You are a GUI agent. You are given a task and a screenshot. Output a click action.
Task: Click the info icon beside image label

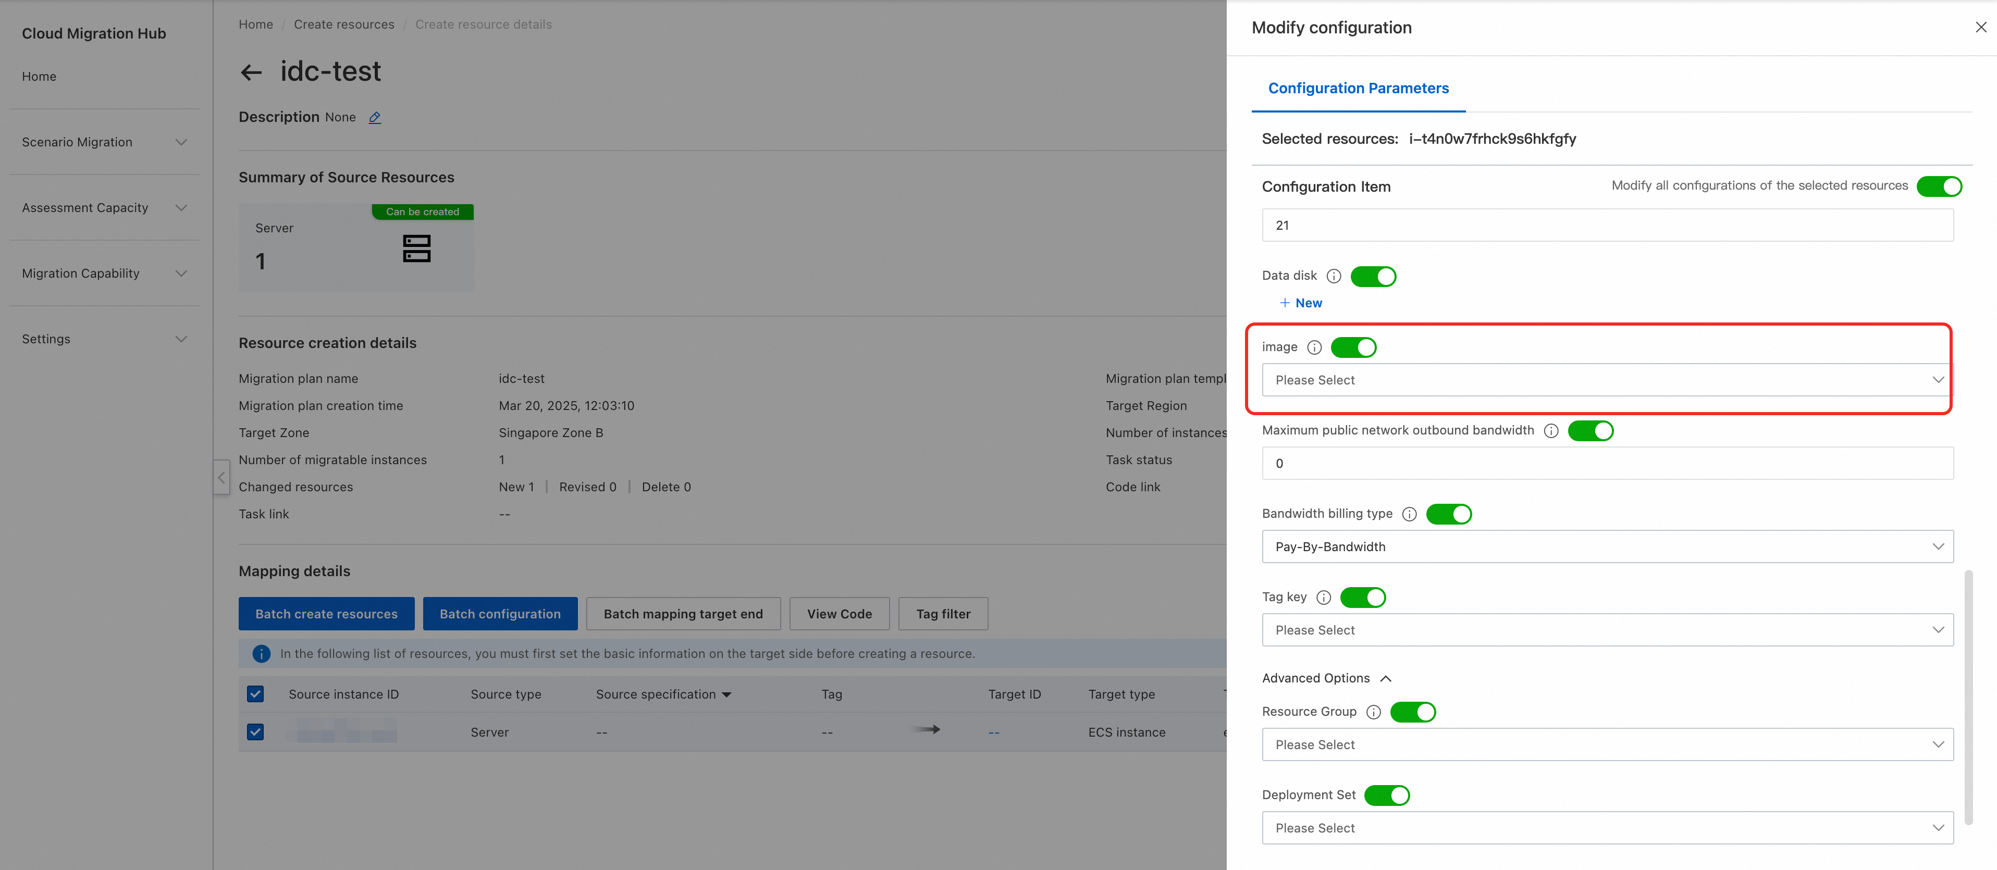coord(1314,347)
